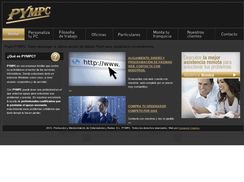Click the PYMPC gold logo
The height and width of the screenshot is (182, 244).
coord(29,15)
